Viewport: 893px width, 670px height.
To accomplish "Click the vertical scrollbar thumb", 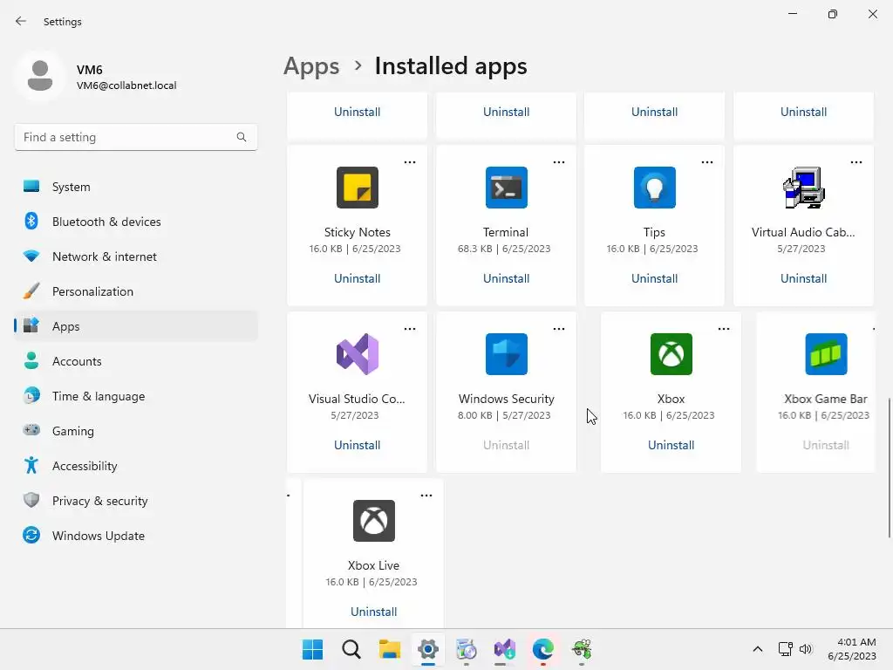I will [x=889, y=468].
